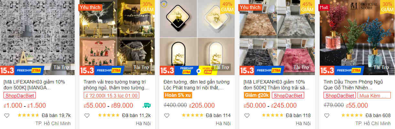Click the 49% GIẢM discount badge

[228, 7]
